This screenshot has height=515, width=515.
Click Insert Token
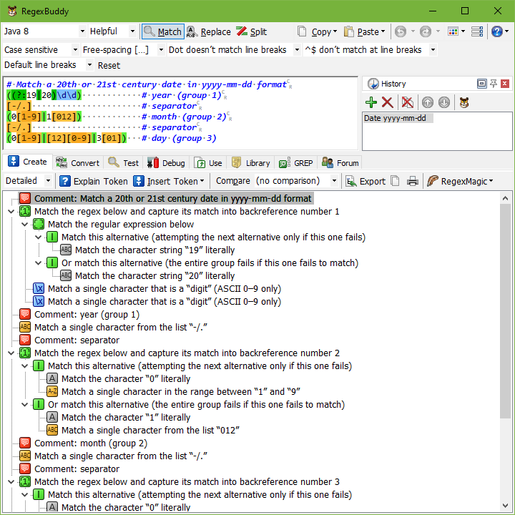pos(169,181)
